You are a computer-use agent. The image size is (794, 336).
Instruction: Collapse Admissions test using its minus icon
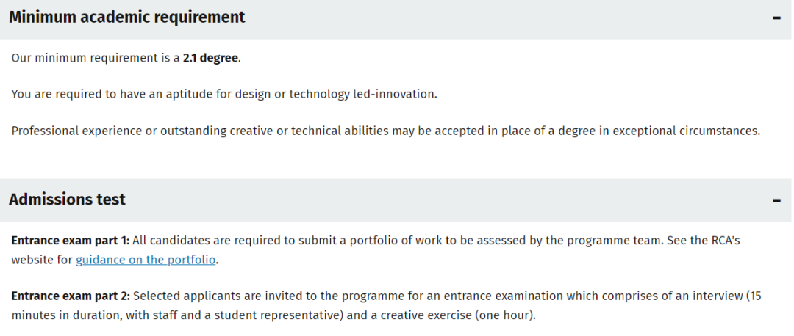pos(776,200)
